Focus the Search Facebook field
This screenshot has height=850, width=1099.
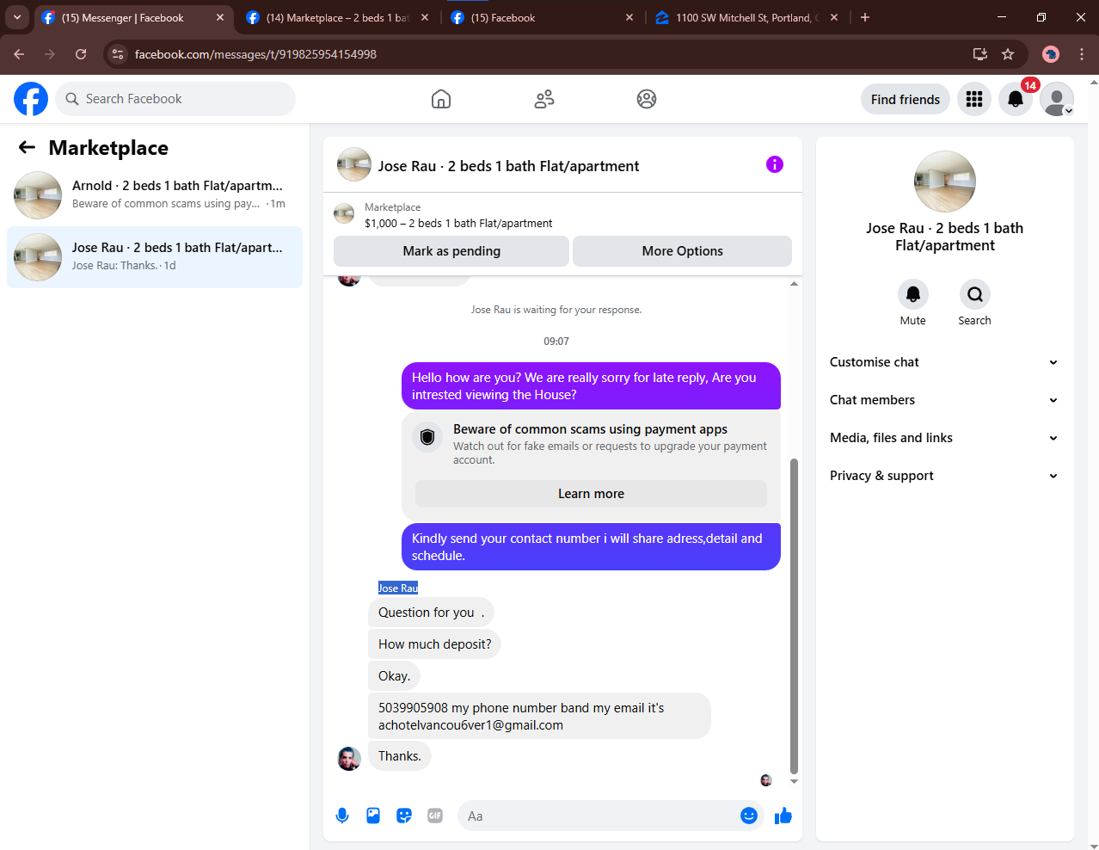[175, 99]
